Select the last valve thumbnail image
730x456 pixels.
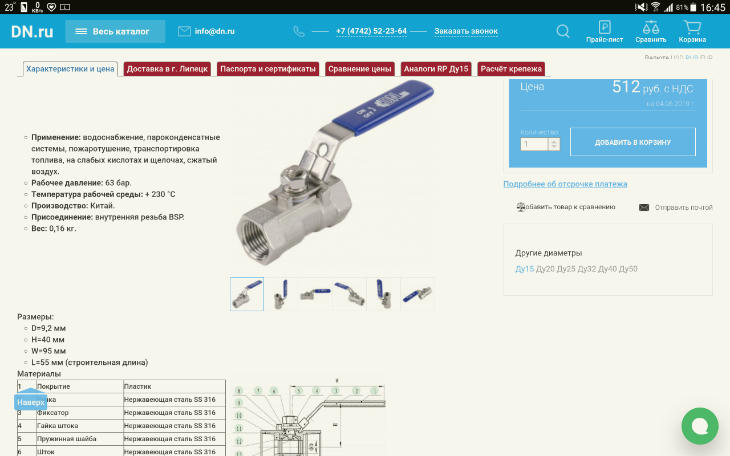click(417, 294)
